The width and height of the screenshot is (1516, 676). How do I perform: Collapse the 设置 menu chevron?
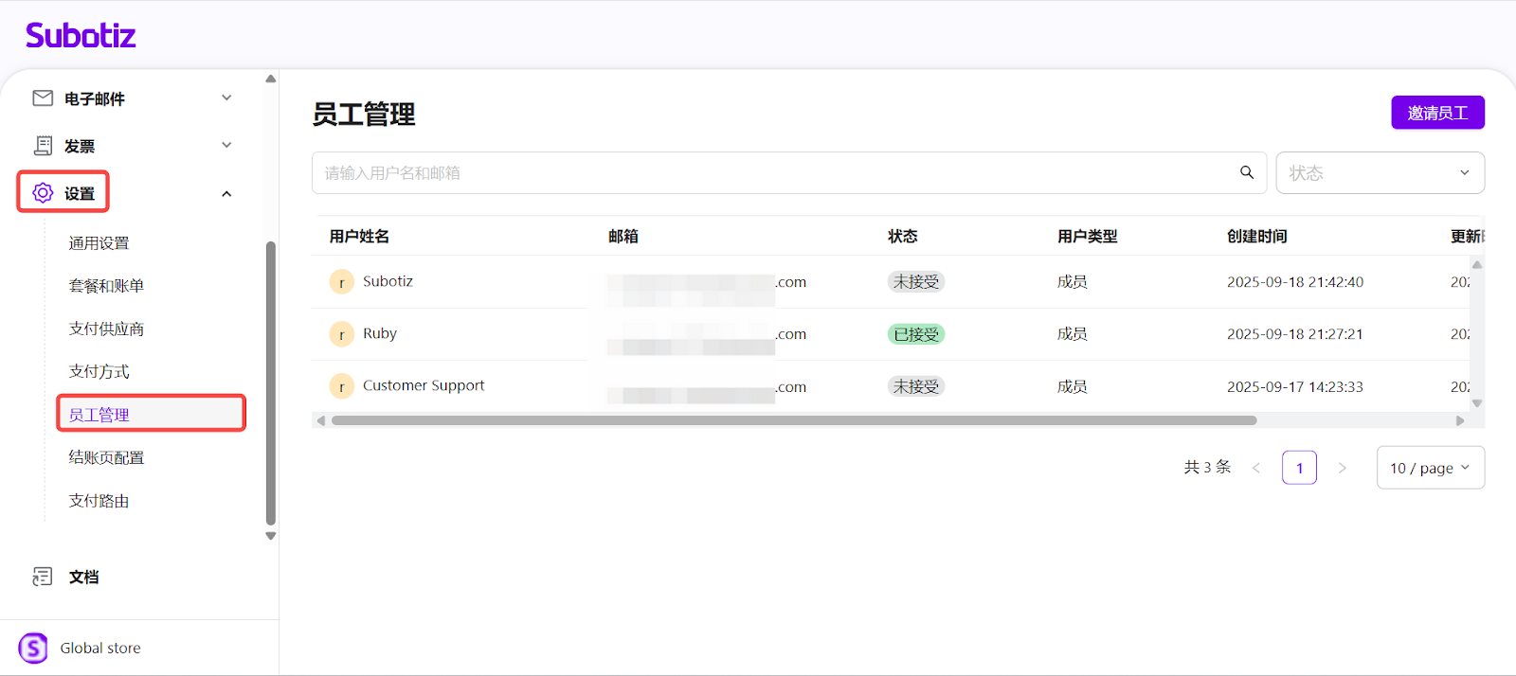226,194
